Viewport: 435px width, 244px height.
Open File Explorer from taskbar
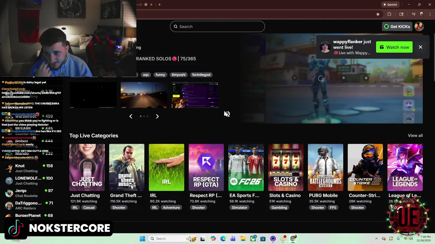click(x=243, y=239)
